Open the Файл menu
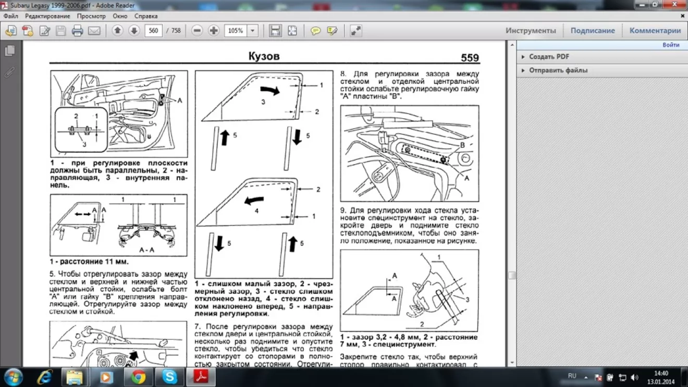 10,16
